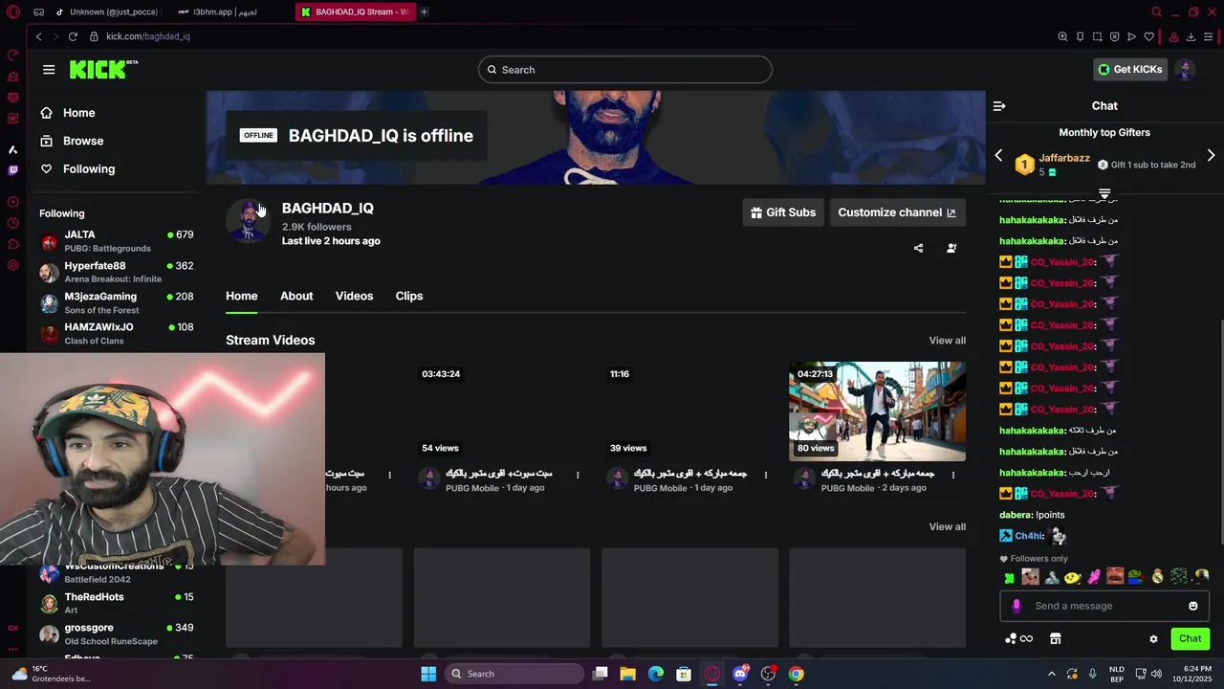Open the Hyperfate88 followed channel
Screen dimensions: 1224x689
click(116, 272)
